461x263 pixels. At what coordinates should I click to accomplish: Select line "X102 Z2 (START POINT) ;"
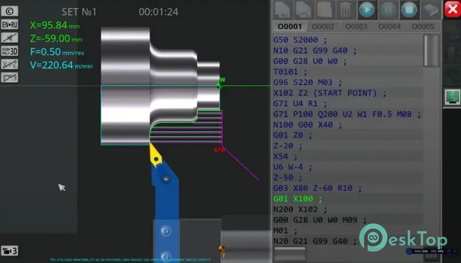(330, 93)
